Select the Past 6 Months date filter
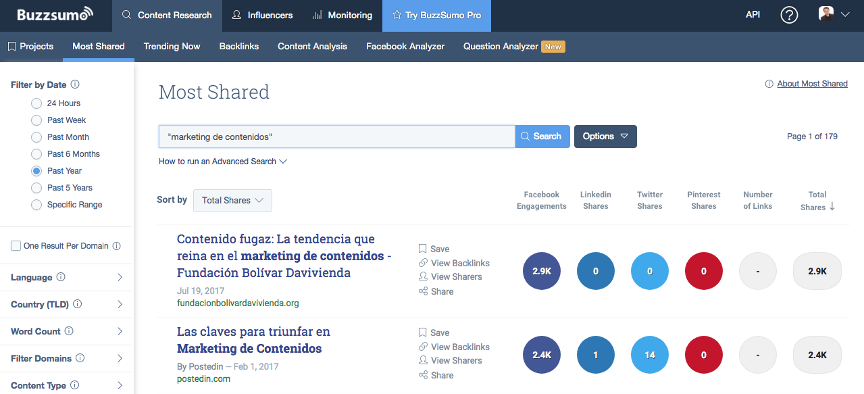 tap(36, 154)
